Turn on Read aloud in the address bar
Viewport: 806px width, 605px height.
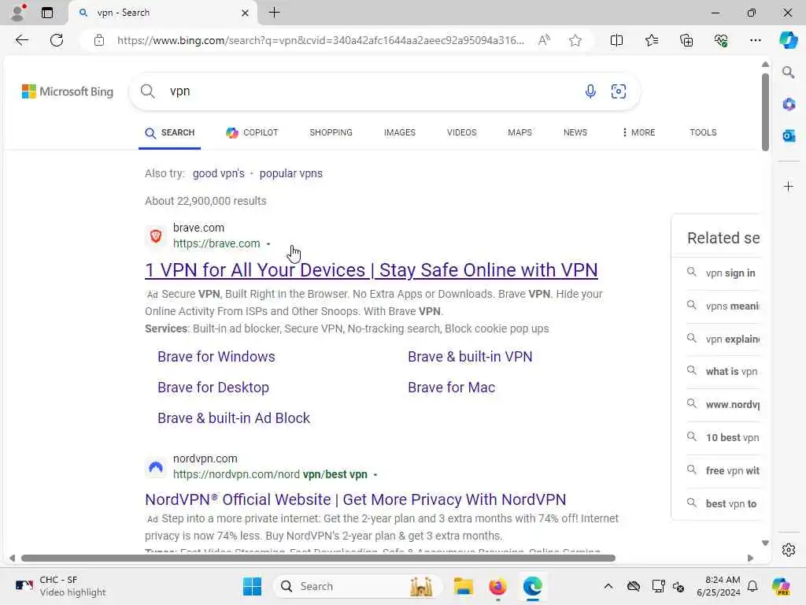(x=544, y=40)
